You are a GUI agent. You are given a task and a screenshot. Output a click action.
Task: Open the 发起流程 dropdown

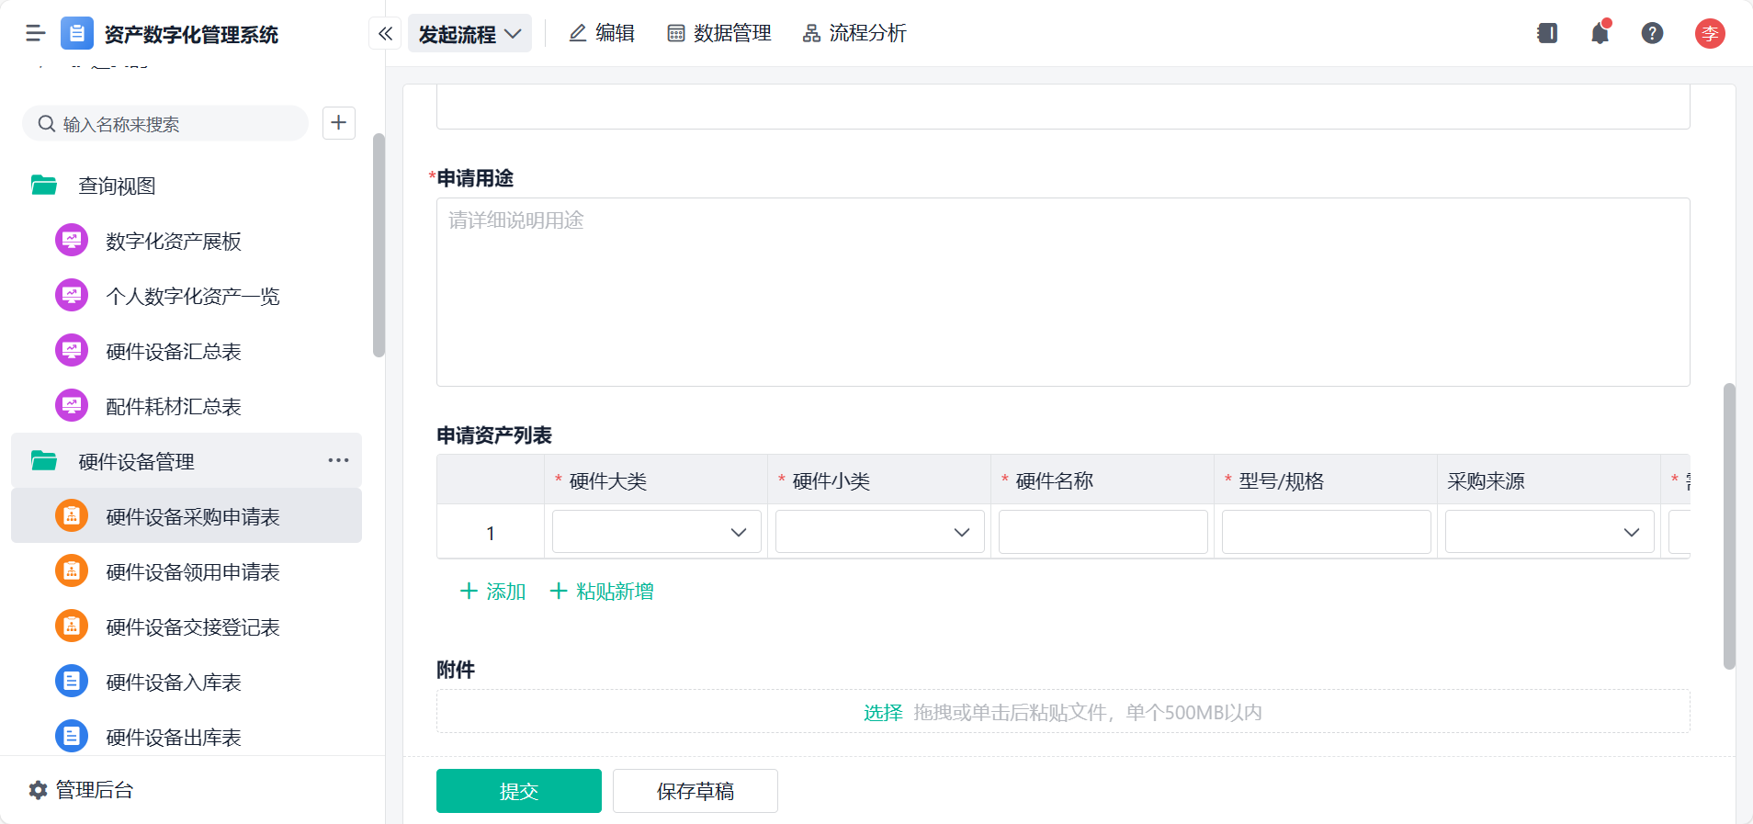[469, 34]
